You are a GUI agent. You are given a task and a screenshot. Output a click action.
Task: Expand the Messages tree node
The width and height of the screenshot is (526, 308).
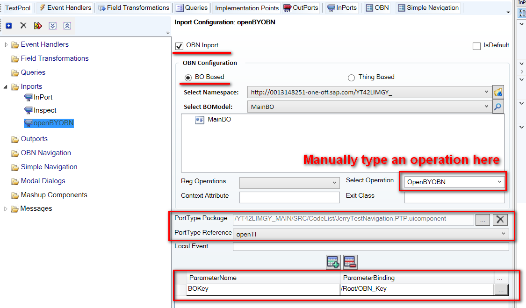pyautogui.click(x=6, y=209)
